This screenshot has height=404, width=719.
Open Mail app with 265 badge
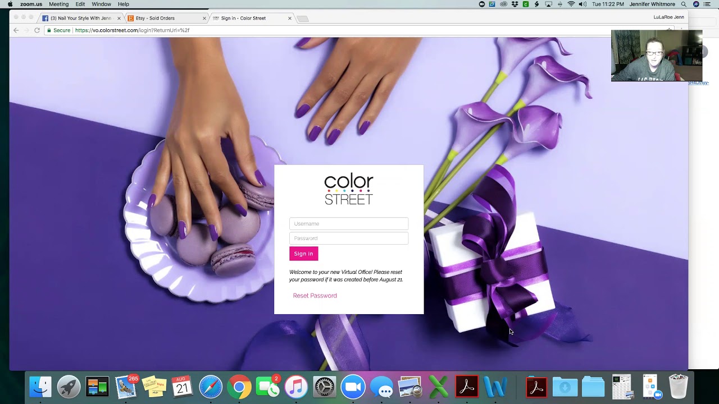click(126, 387)
